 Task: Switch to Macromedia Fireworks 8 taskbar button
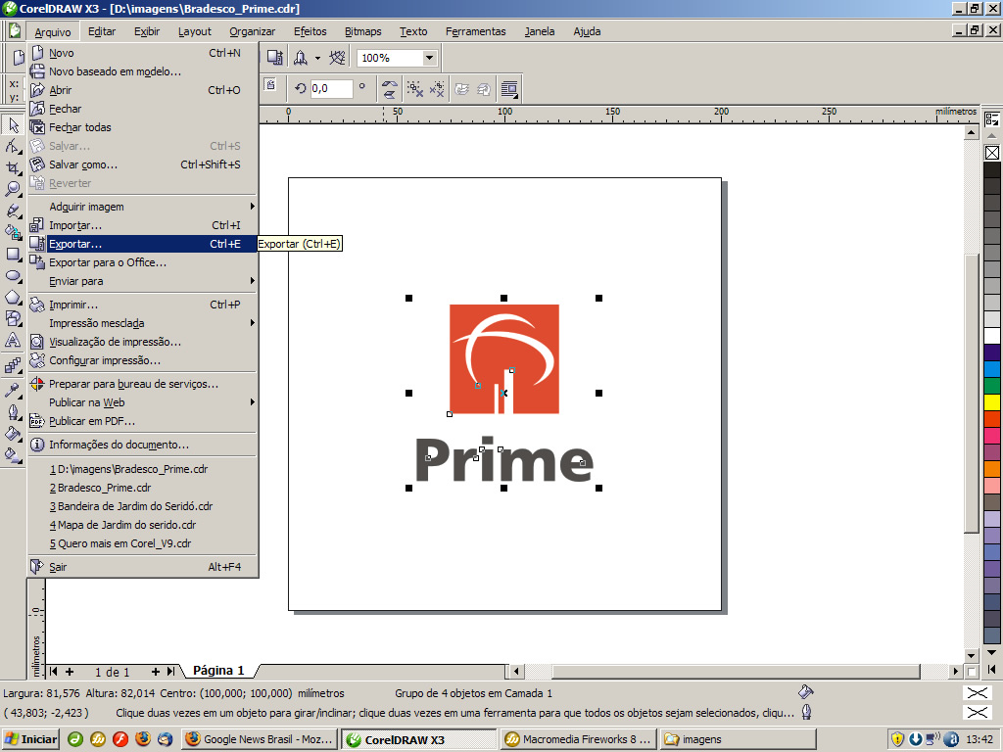(x=578, y=739)
